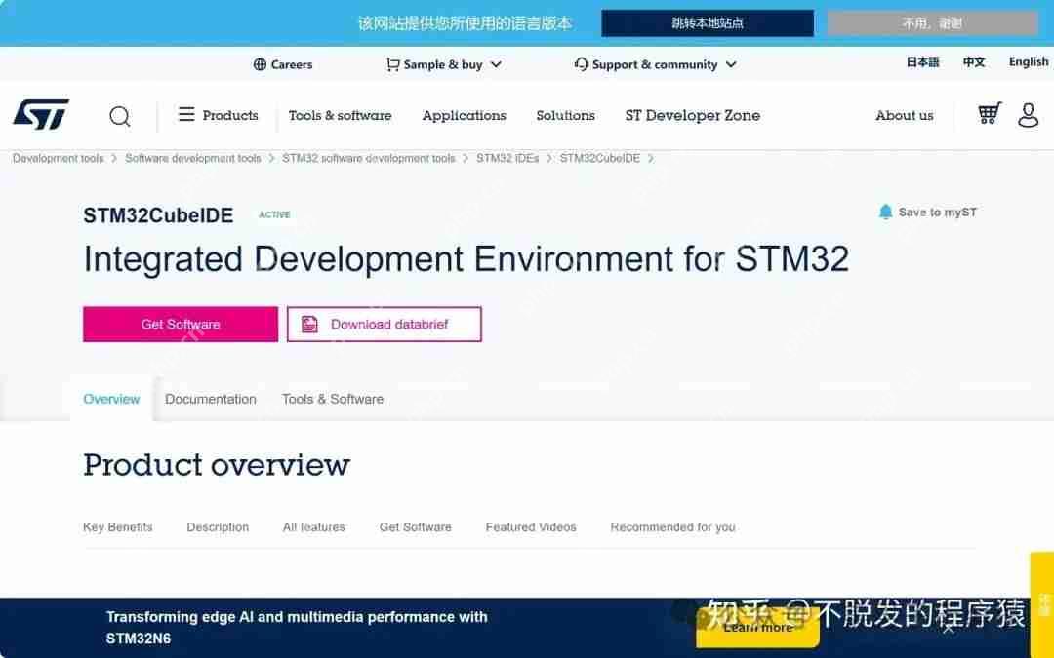Viewport: 1054px width, 658px height.
Task: Expand the Support & community dropdown
Action: tap(654, 64)
